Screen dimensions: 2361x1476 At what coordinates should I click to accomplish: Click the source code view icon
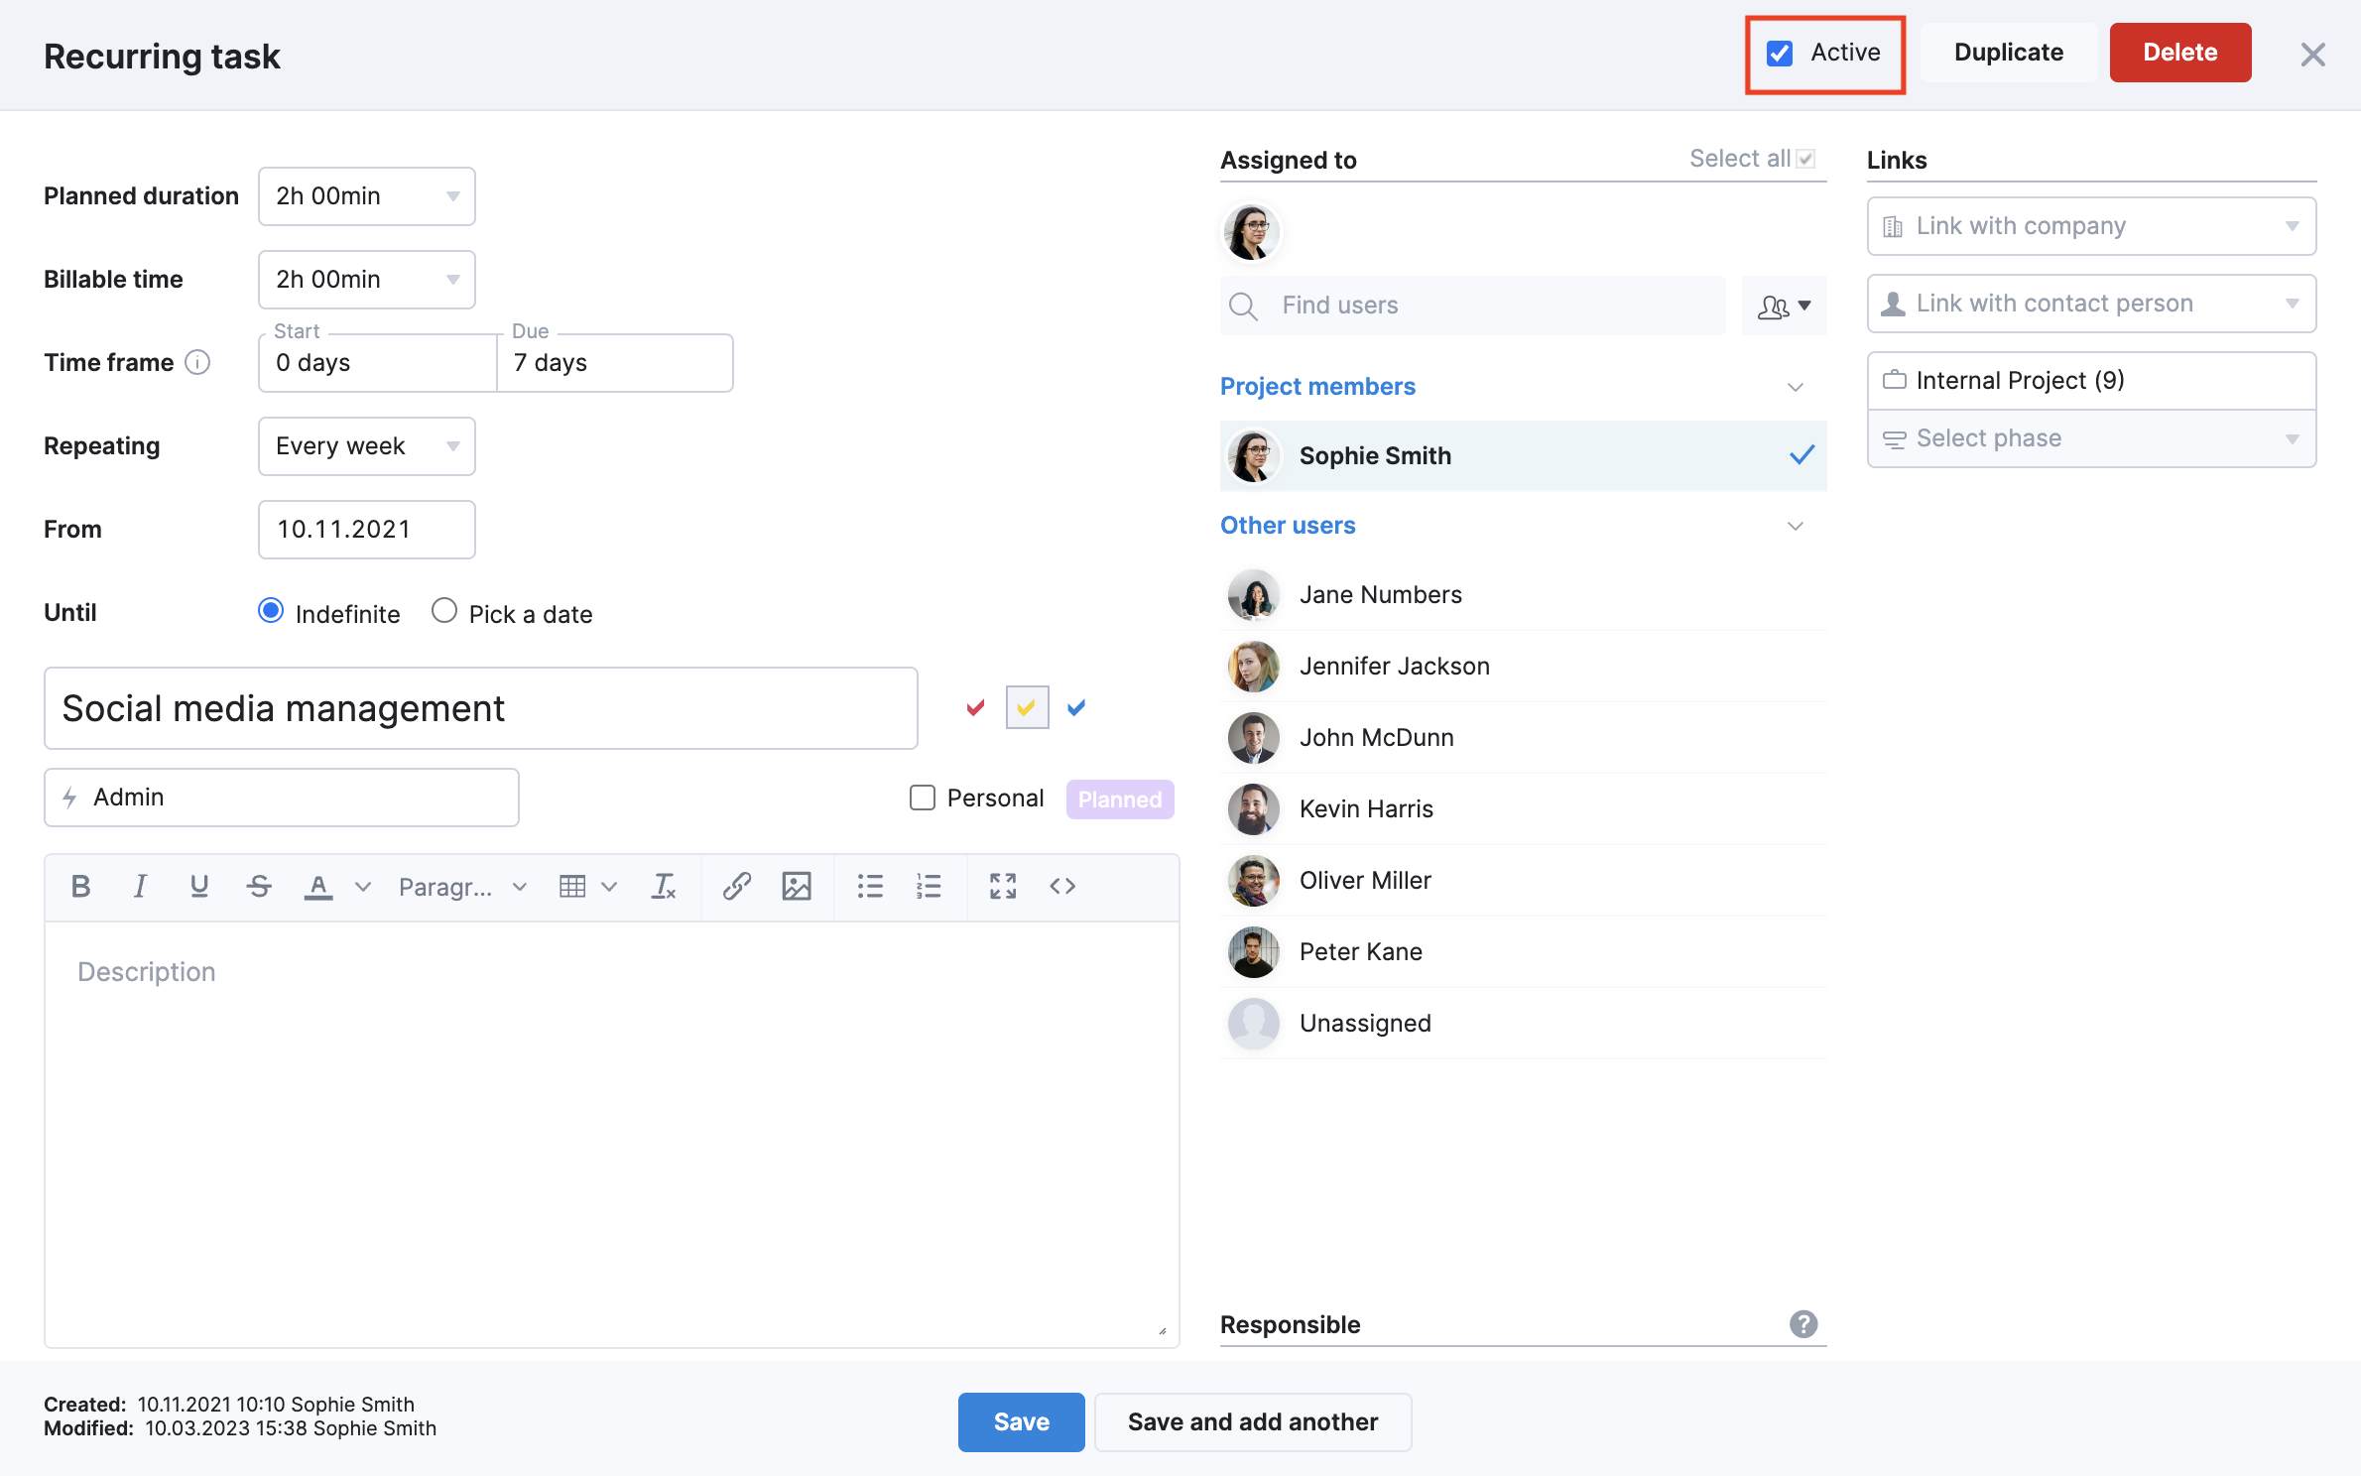pyautogui.click(x=1062, y=886)
